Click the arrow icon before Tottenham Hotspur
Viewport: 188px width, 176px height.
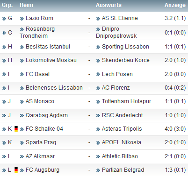click(98, 102)
